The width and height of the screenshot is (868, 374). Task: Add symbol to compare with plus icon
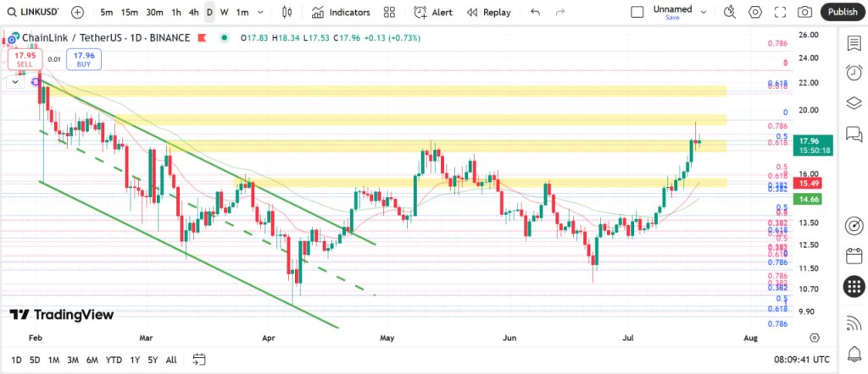(x=77, y=12)
